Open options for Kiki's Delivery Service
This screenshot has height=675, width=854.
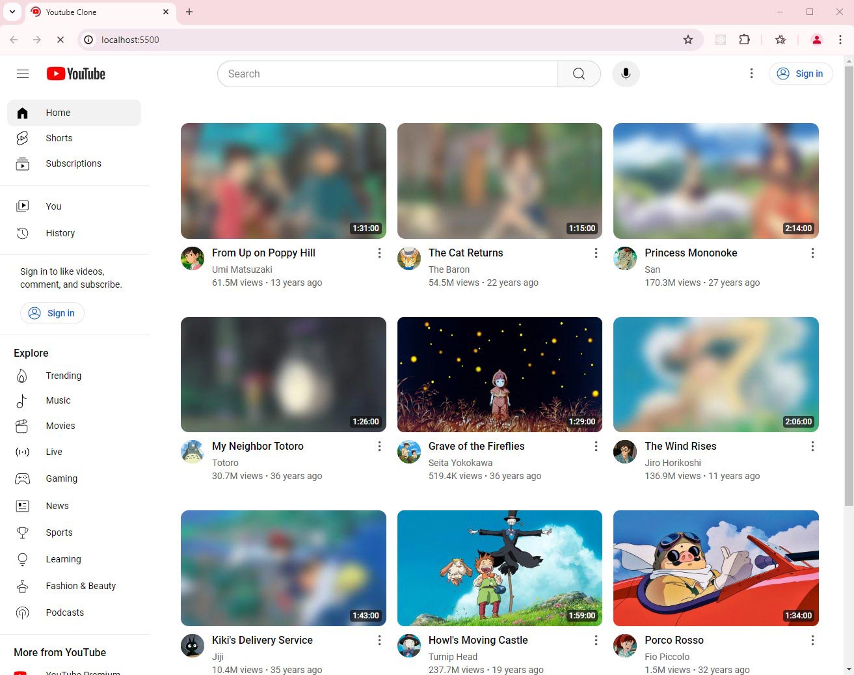pyautogui.click(x=379, y=640)
